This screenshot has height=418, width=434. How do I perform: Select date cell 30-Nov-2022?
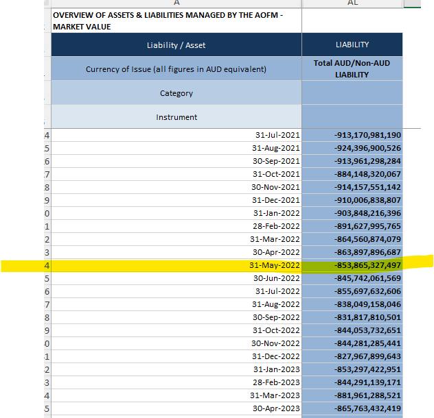tap(176, 343)
